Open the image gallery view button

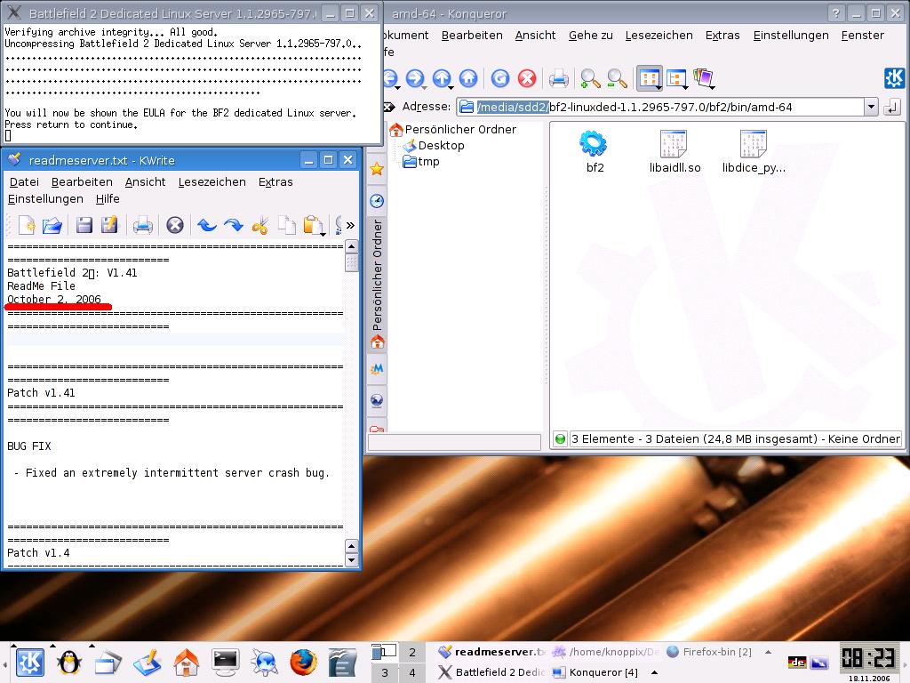704,78
